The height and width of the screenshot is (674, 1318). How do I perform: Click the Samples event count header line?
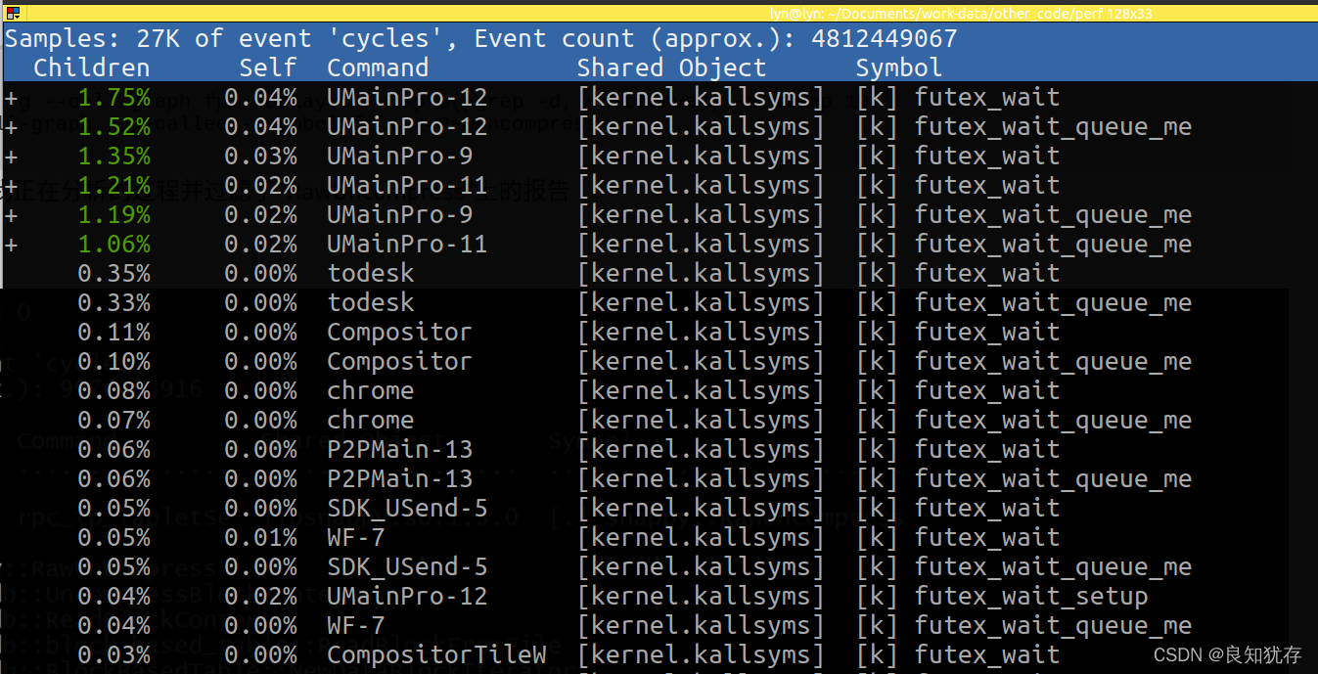481,39
